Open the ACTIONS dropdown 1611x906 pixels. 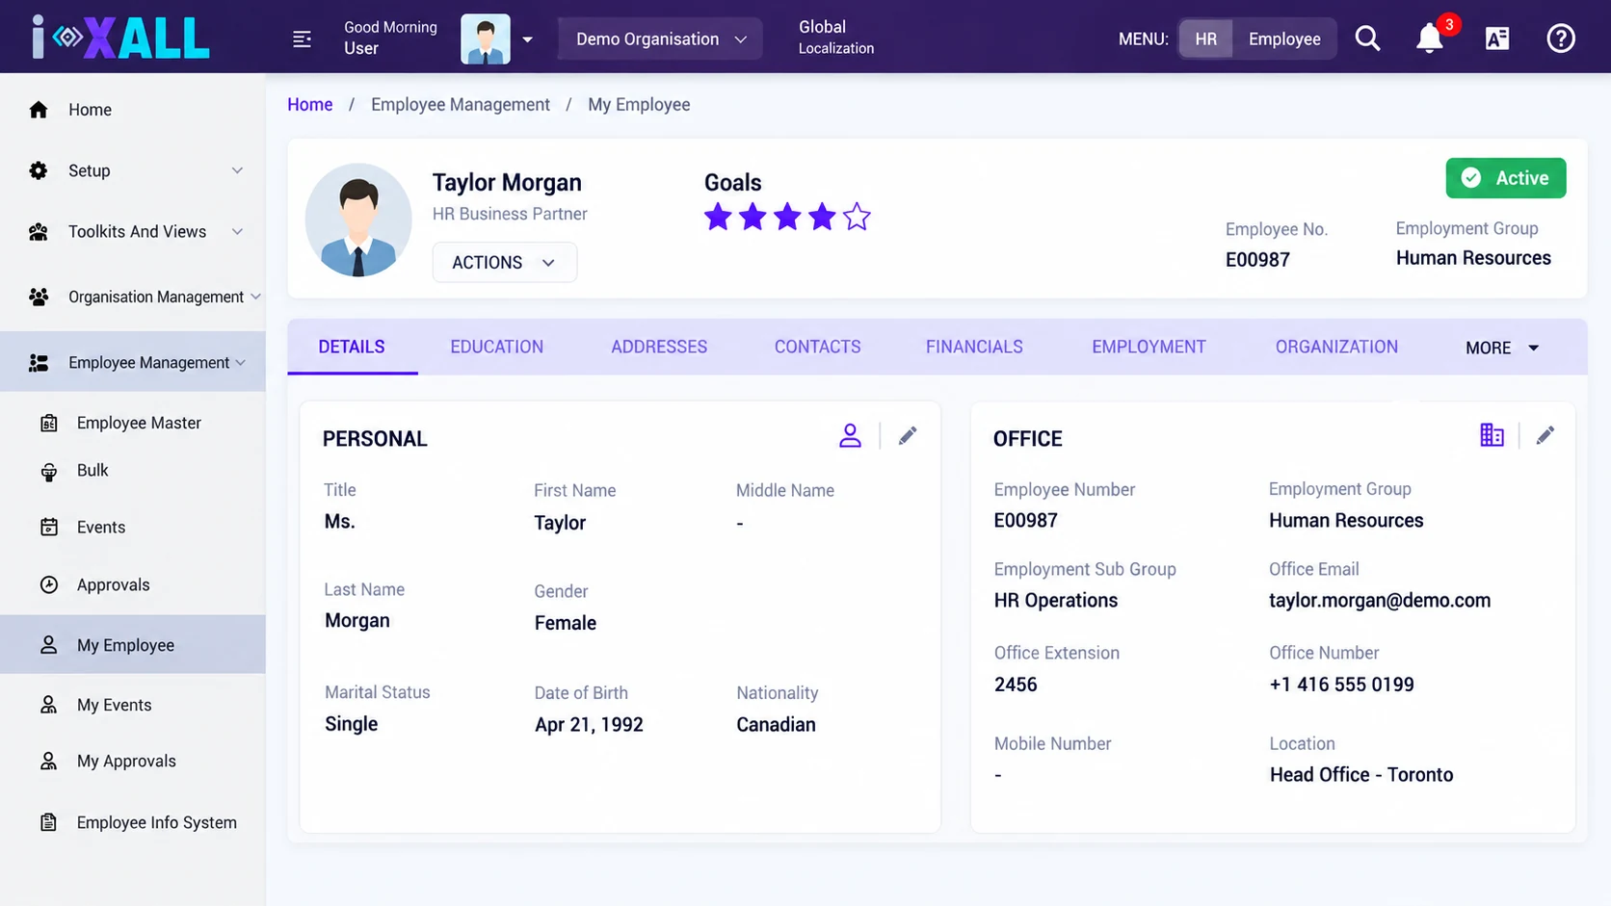(x=504, y=262)
